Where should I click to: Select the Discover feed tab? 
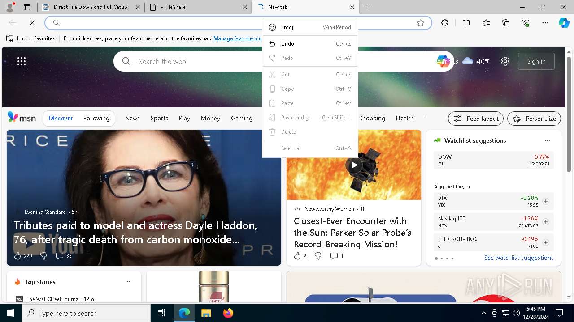coord(61,118)
